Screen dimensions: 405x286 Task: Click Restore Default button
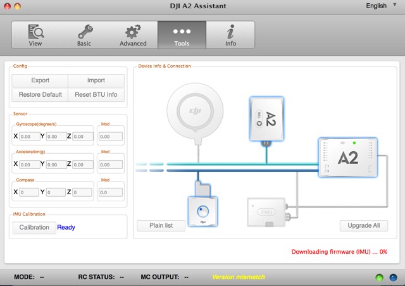(x=40, y=94)
